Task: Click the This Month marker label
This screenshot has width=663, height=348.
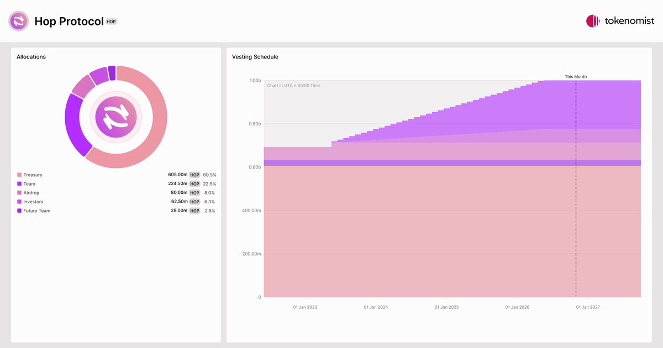Action: point(576,77)
